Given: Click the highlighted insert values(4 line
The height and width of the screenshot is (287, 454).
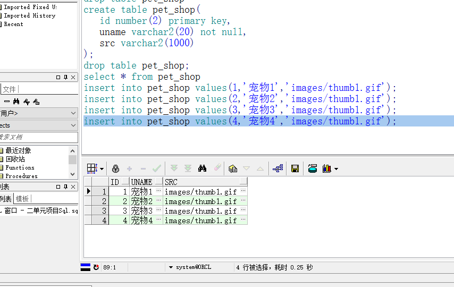Looking at the screenshot, I should [x=268, y=121].
